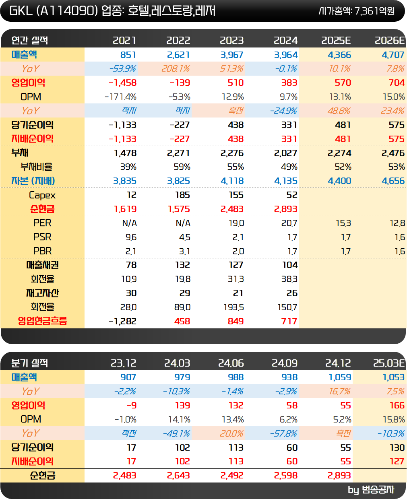Click 회전율 value 193.5
The width and height of the screenshot is (407, 499).
(x=234, y=307)
